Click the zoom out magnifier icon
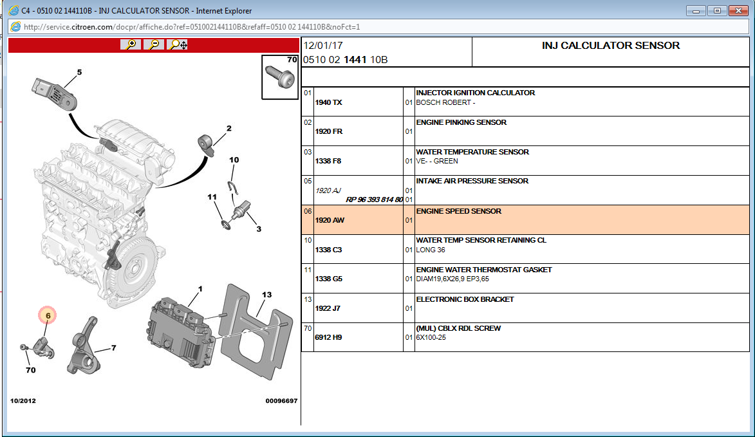This screenshot has width=755, height=437. pyautogui.click(x=154, y=44)
